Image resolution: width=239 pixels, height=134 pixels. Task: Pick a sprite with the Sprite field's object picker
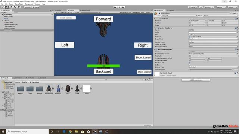pos(238,30)
